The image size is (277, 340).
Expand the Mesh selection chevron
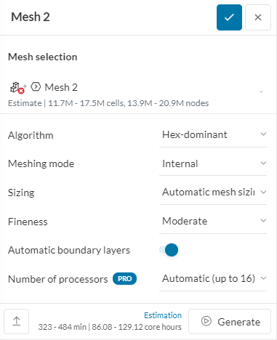click(261, 92)
